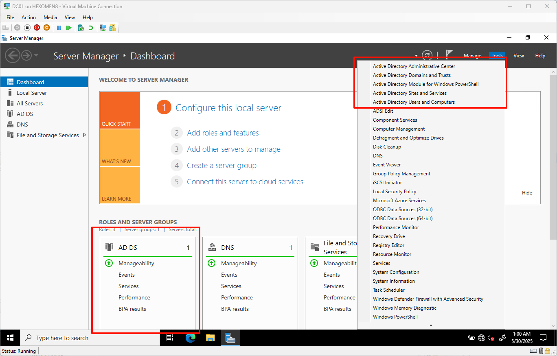This screenshot has height=356, width=557.
Task: Save the VM state with the orange icon
Action: pyautogui.click(x=46, y=28)
